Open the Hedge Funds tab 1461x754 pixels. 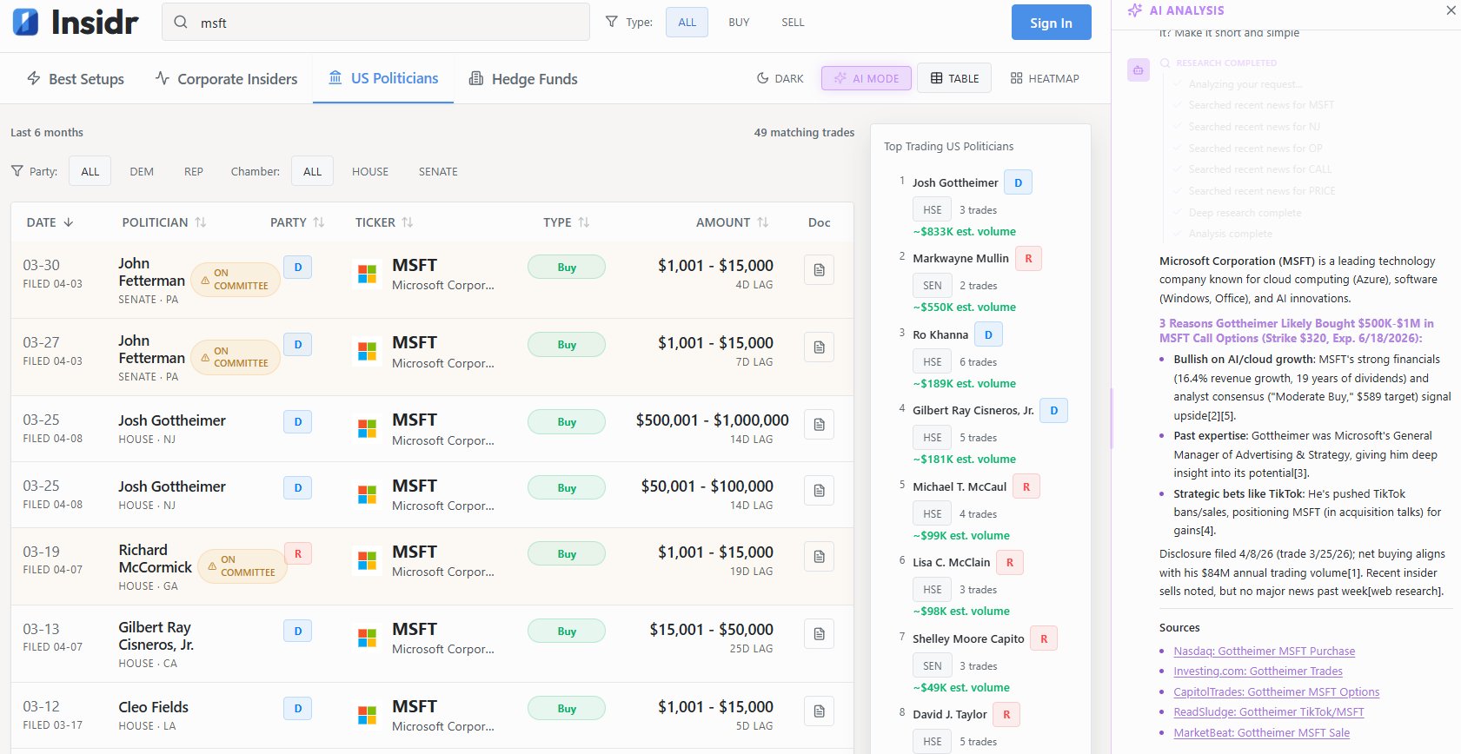[x=523, y=79]
